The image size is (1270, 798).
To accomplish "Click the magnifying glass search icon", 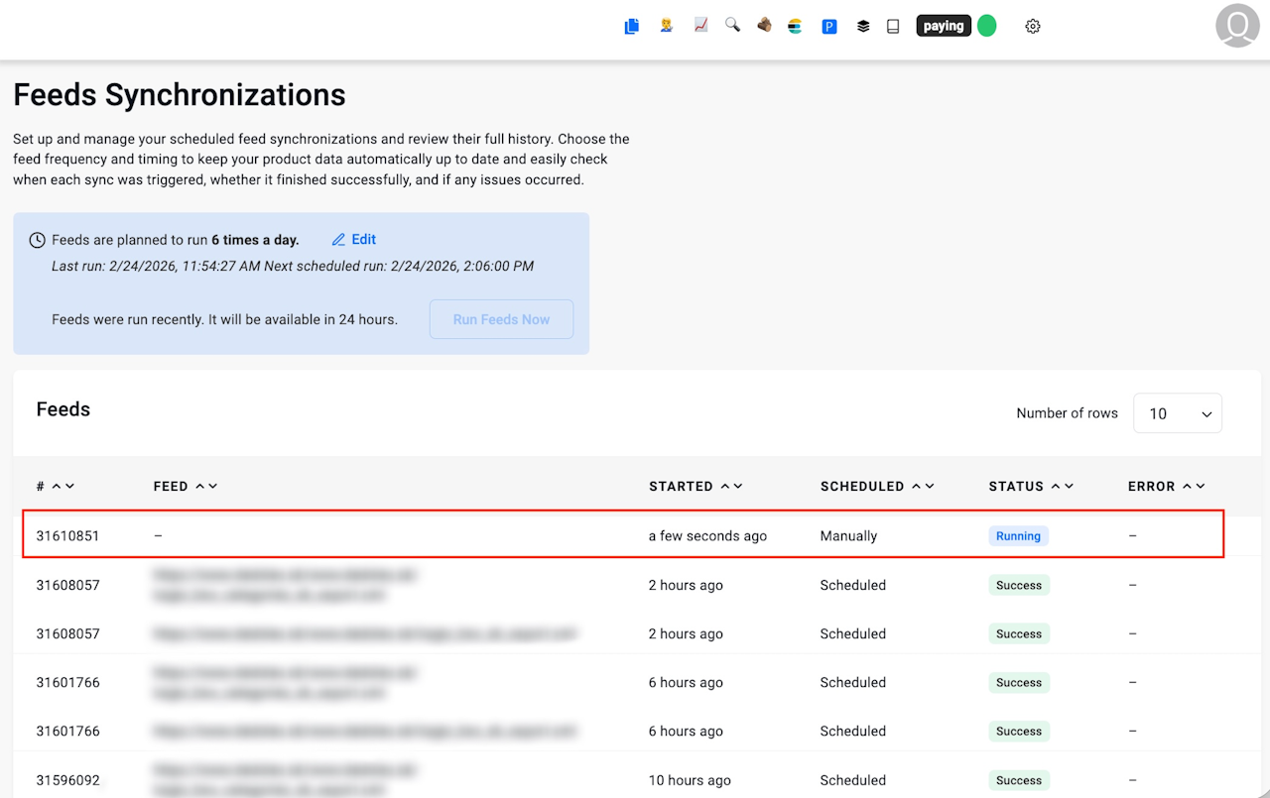I will tap(732, 26).
